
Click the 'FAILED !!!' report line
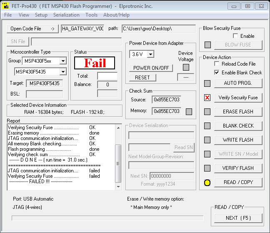41,181
